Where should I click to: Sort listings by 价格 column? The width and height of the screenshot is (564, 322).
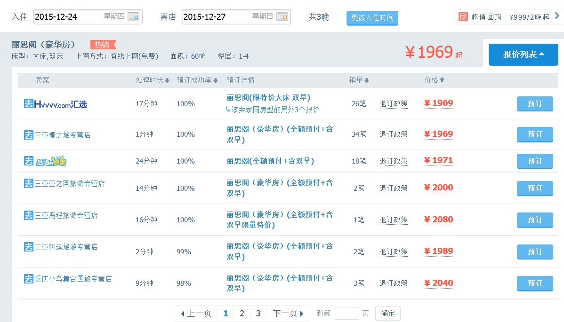434,80
